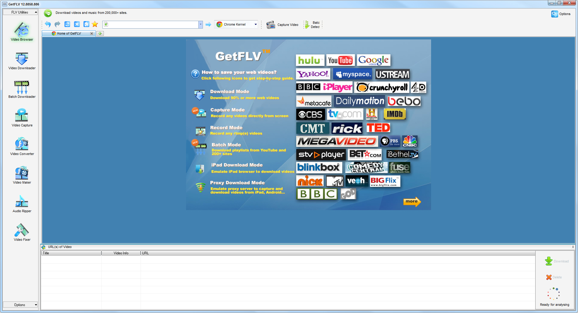Collapse the URL(s) of Video panel

pos(573,247)
